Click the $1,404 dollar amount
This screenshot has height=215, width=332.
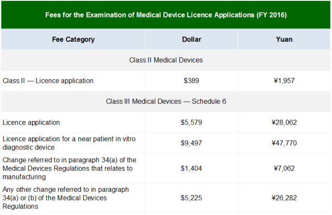tap(191, 168)
